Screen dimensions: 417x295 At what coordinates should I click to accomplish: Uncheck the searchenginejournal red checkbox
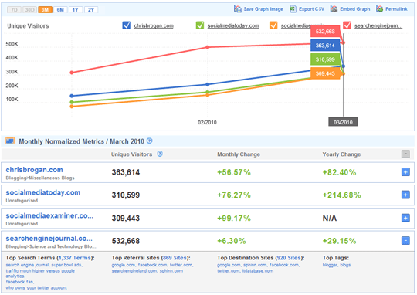tap(347, 25)
